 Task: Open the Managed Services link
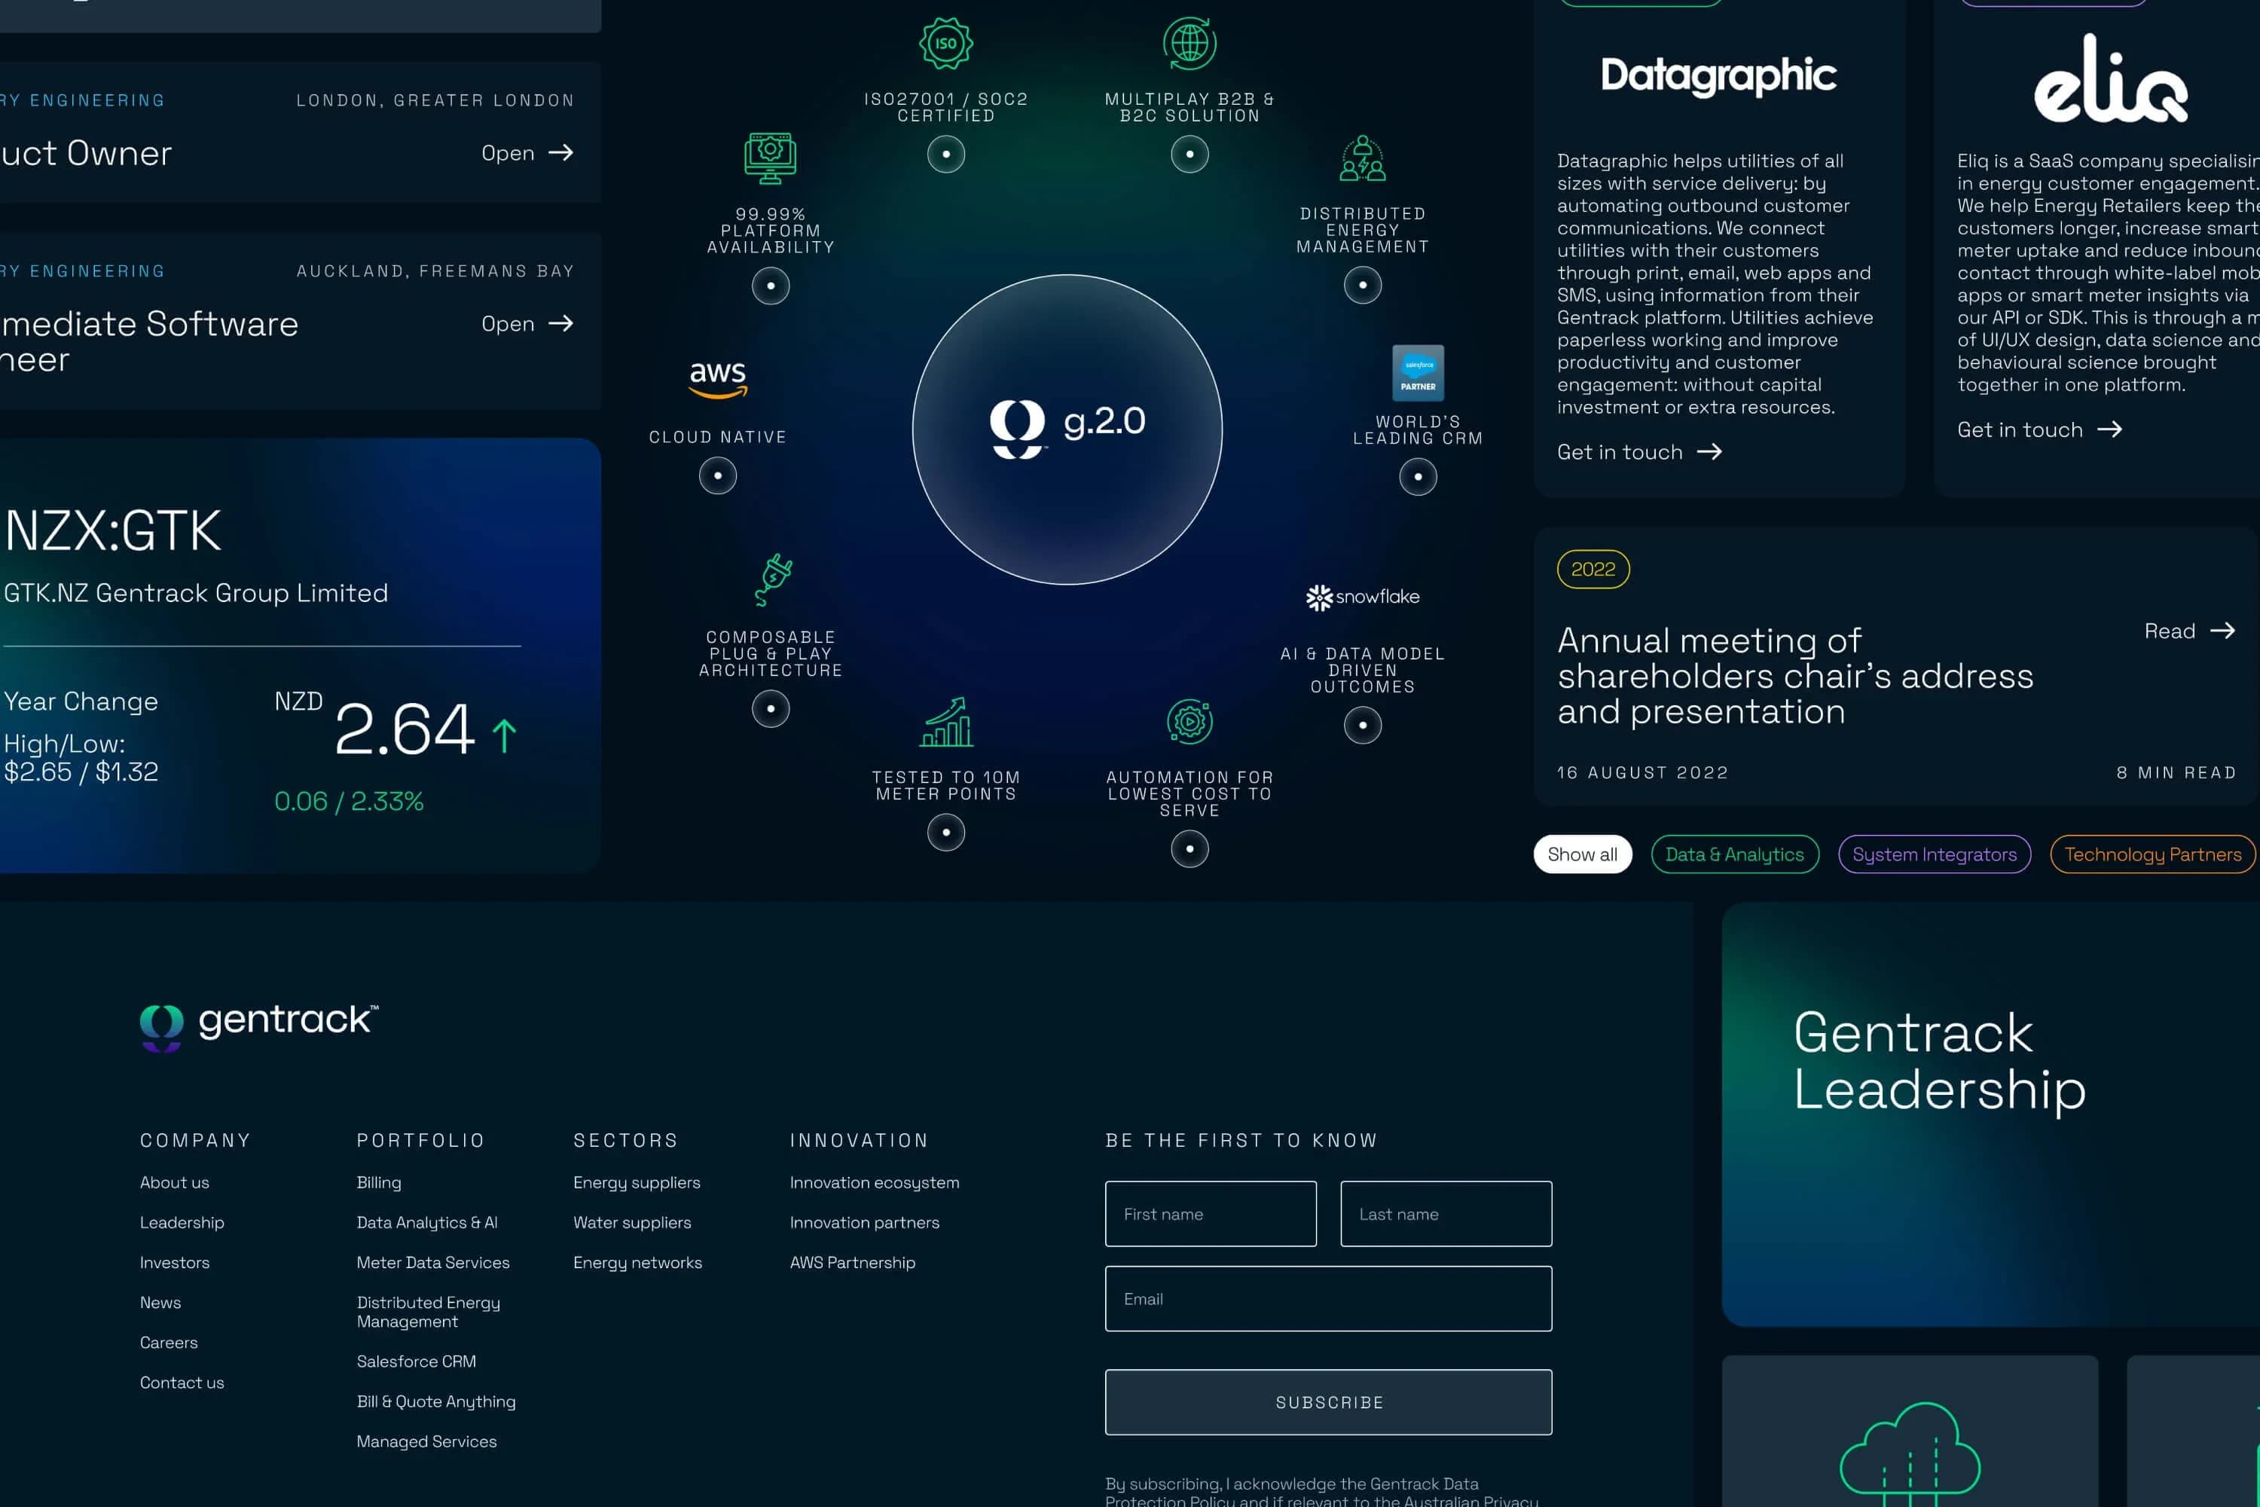[426, 1441]
